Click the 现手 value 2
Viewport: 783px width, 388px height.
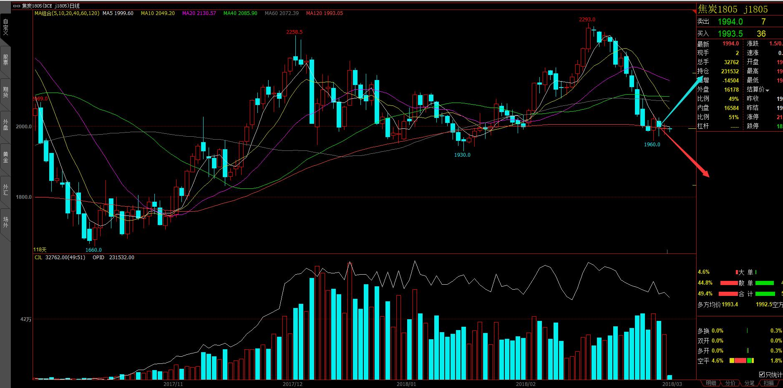tap(737, 53)
